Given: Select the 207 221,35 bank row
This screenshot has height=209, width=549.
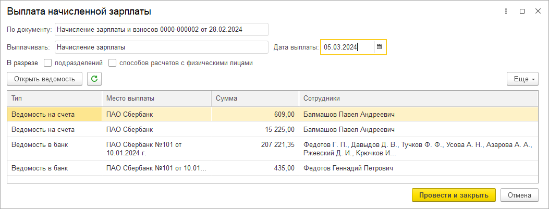Looking at the screenshot, I should tap(273, 149).
